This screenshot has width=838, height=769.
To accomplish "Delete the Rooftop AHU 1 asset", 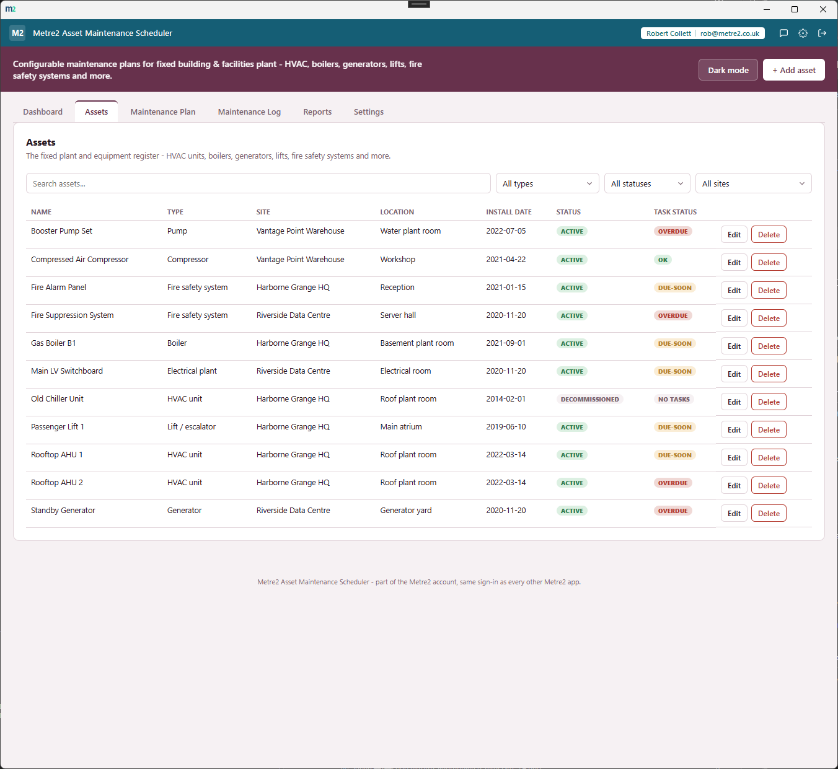I will pos(769,458).
